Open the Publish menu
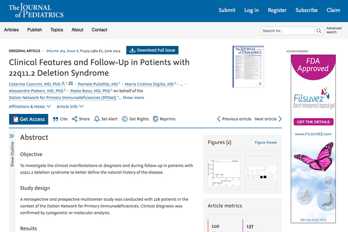This screenshot has height=232, width=348. [x=34, y=30]
